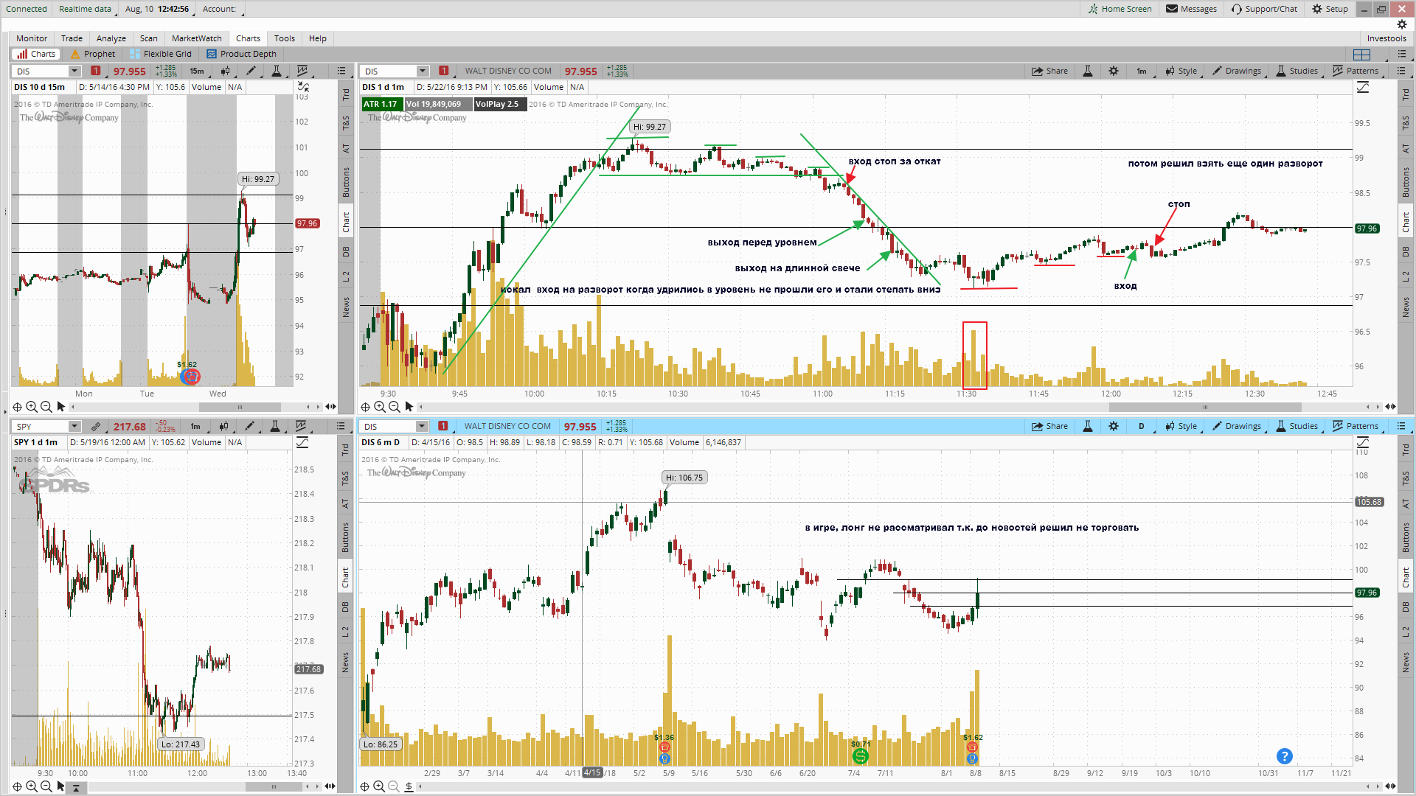Click earnings marker near $1.36 on daily chart
1416x796 pixels.
tap(664, 747)
